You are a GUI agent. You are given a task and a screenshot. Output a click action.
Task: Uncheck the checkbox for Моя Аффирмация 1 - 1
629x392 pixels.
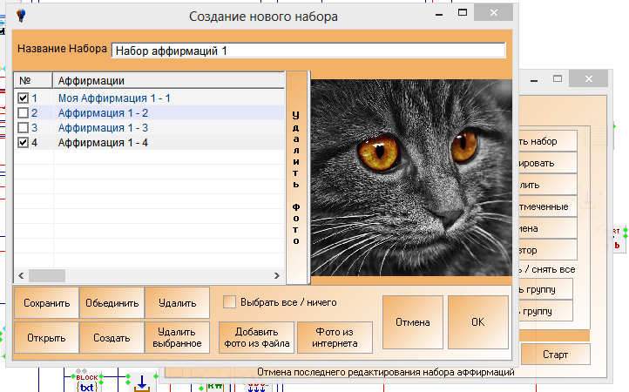coord(24,98)
